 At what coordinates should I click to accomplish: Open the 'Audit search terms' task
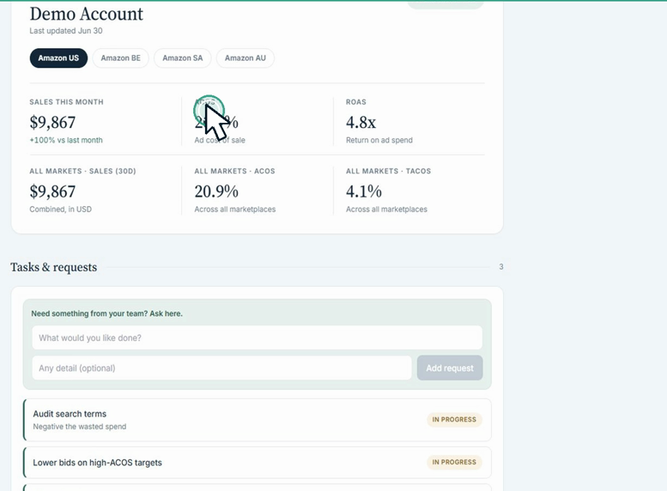[258, 420]
